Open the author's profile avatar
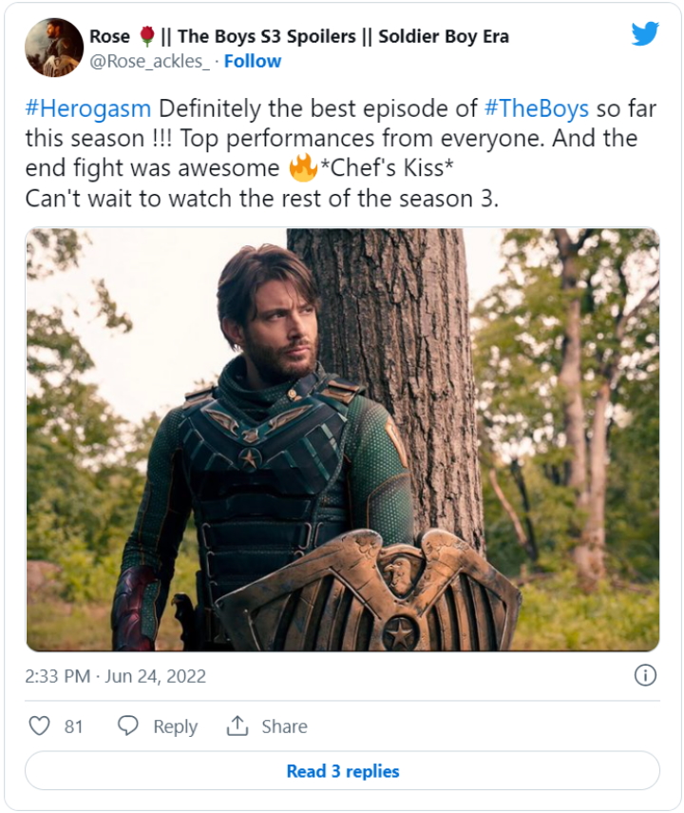This screenshot has height=813, width=684. coord(53,47)
